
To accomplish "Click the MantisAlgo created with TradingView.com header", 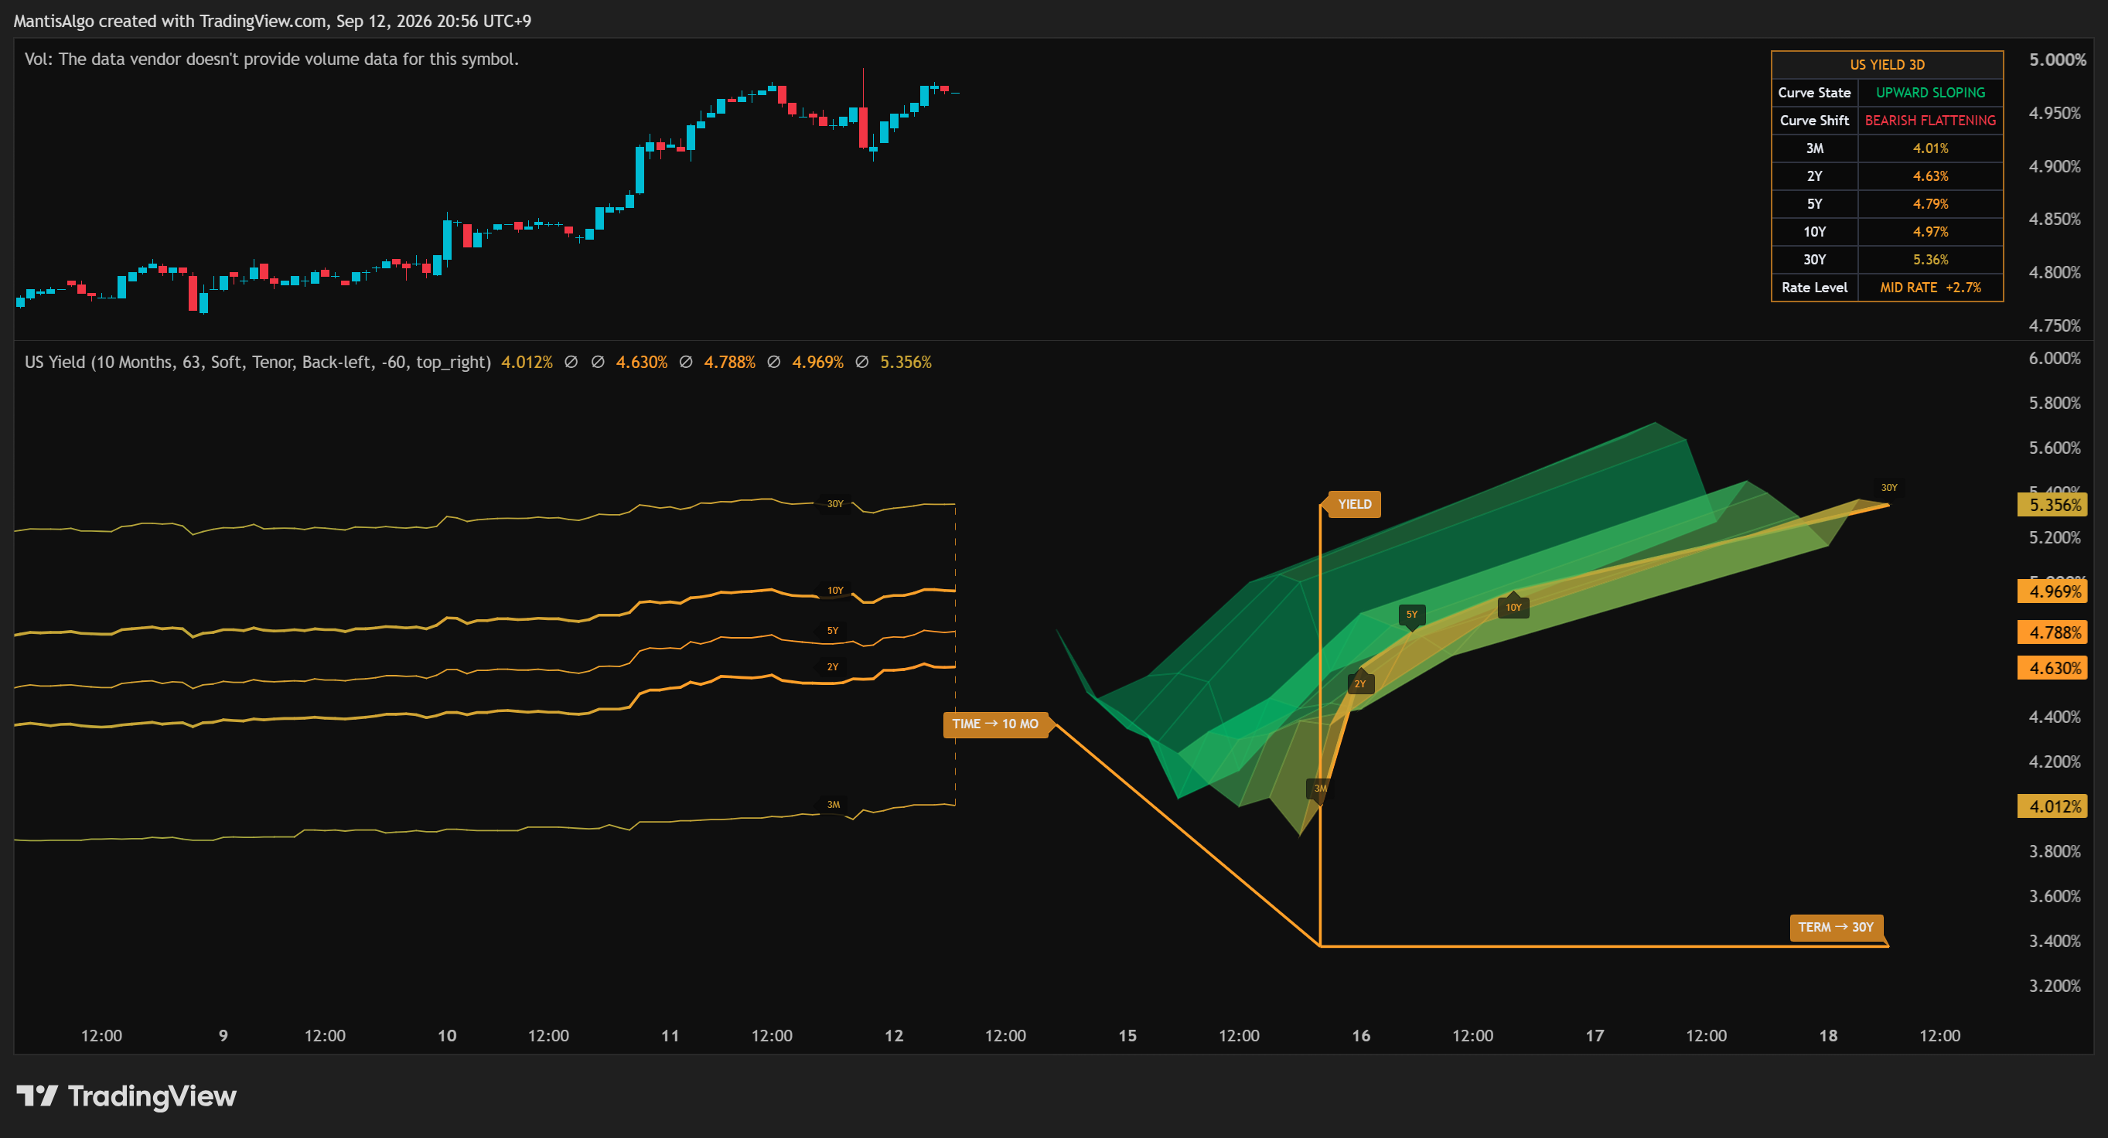I will point(272,22).
